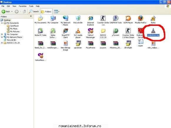Select the PuyaPromo archive file
171x128 pixels.
pyautogui.click(x=91, y=45)
